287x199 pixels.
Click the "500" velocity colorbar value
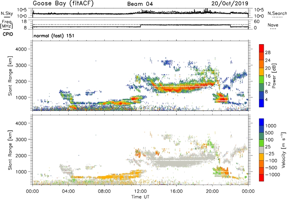(x=269, y=133)
